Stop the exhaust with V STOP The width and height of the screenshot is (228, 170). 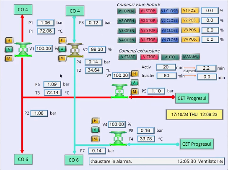click(149, 57)
